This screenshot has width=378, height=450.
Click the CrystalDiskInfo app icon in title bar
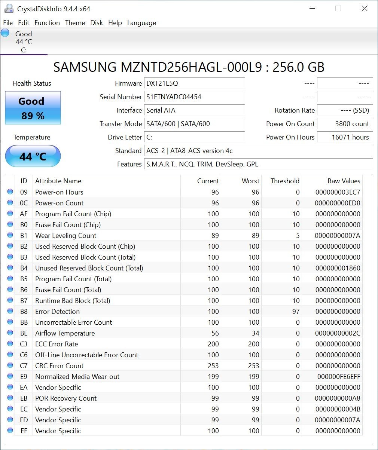point(10,9)
